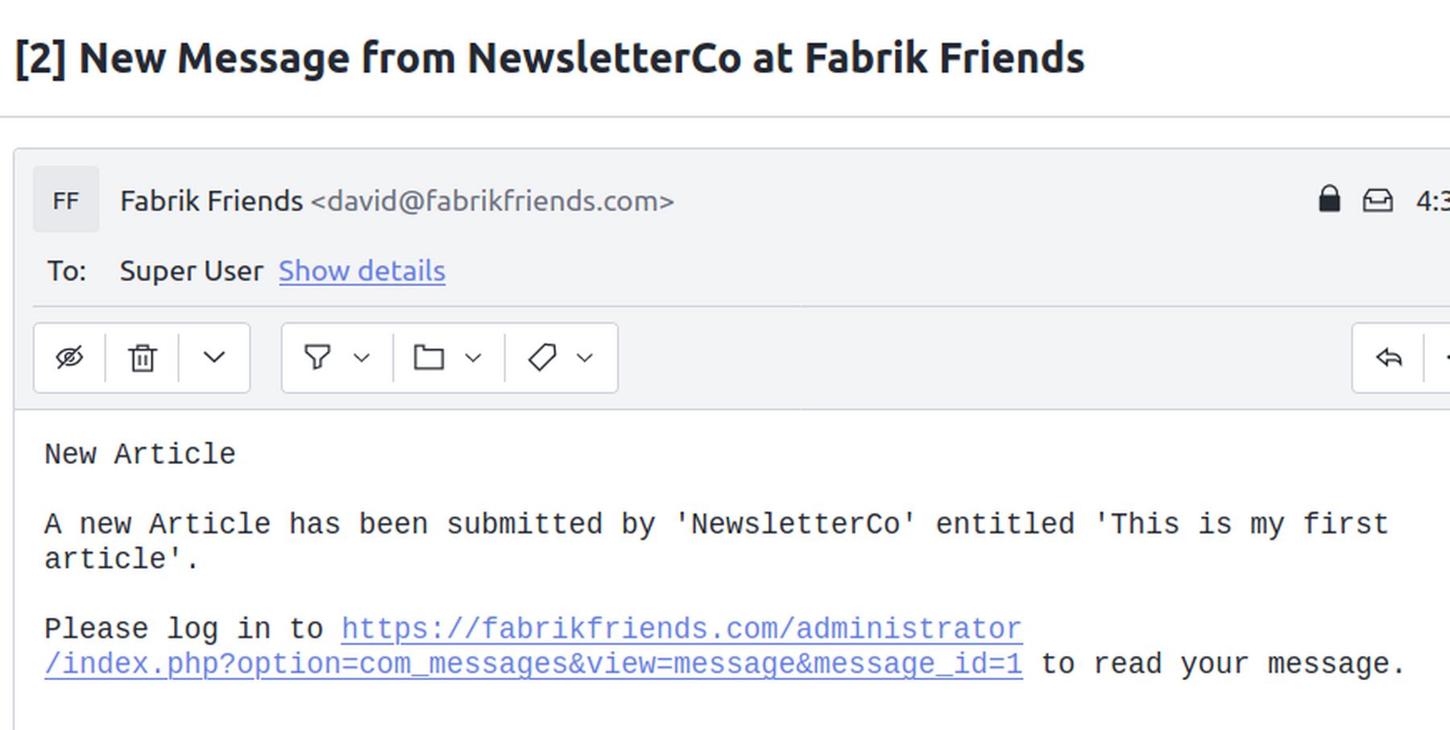Click the inbox tray icon in header

pos(1377,200)
